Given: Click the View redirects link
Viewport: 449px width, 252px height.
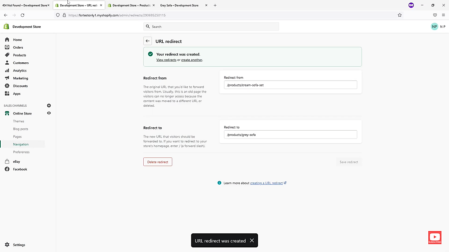Looking at the screenshot, I should click(166, 60).
